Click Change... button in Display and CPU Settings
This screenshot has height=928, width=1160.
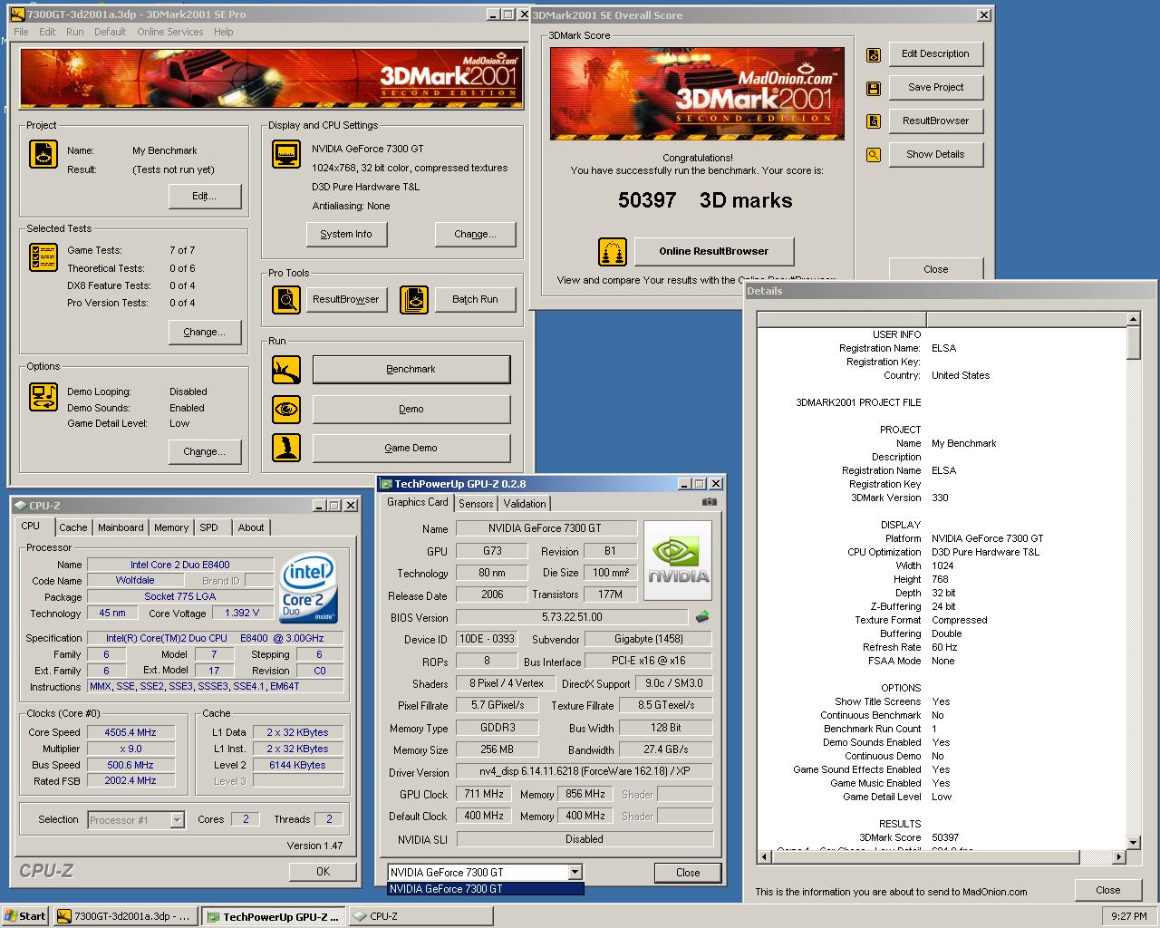point(476,235)
